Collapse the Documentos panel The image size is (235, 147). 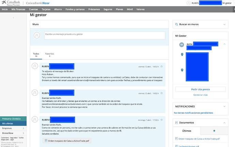pos(224,123)
